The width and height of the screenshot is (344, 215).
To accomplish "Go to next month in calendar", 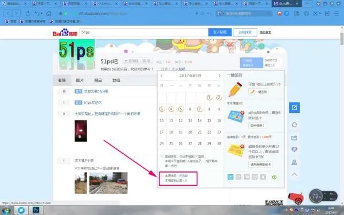I will [x=220, y=76].
